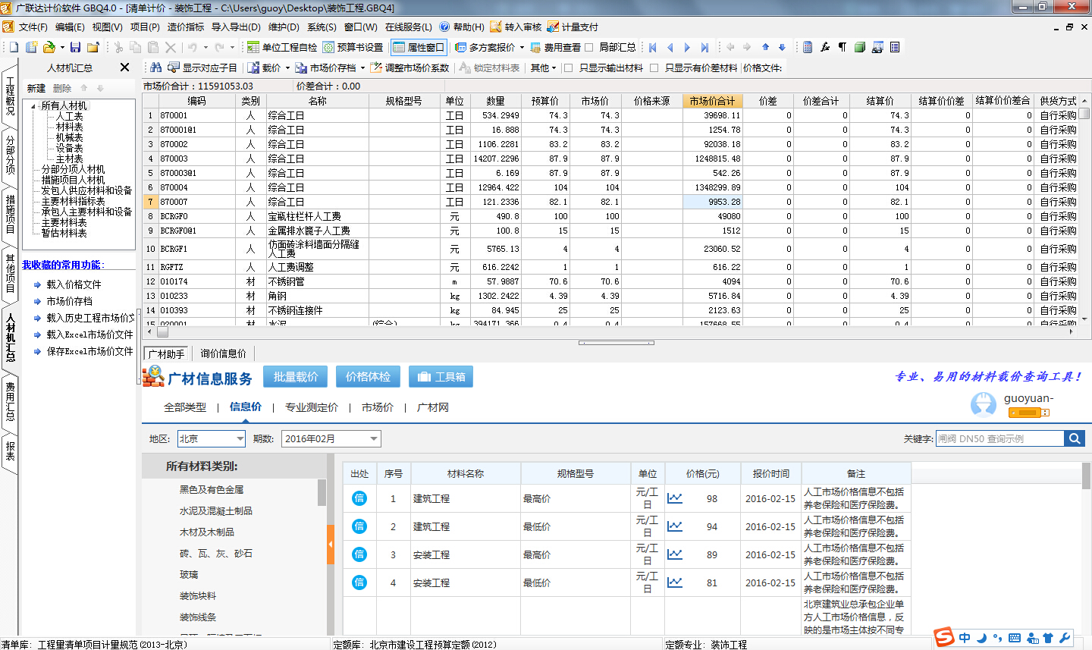Switch to the 询价信息价 tab
Viewport: 1092px width, 650px height.
[x=223, y=353]
